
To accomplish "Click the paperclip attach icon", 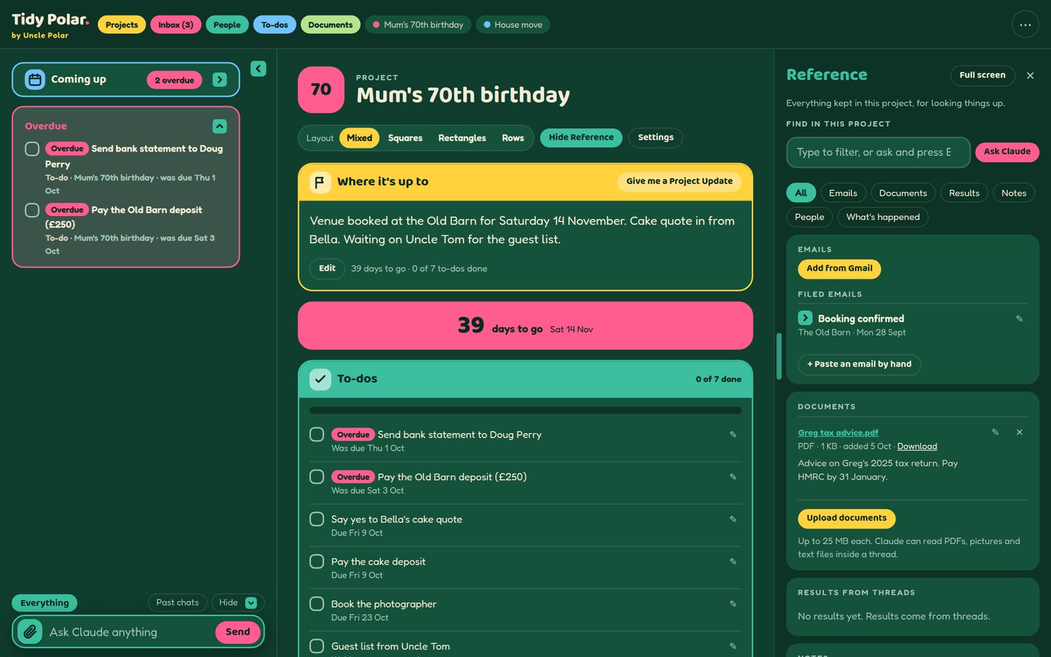I will tap(30, 632).
